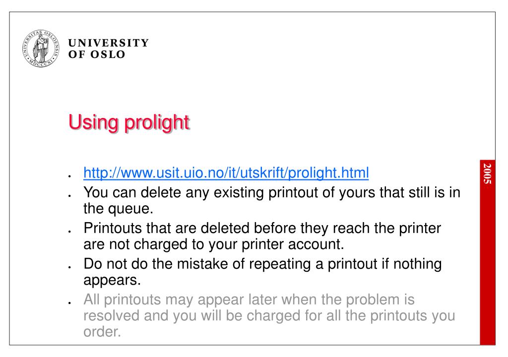Click the University of Oslo seal logo
This screenshot has width=508, height=357.
coord(41,48)
